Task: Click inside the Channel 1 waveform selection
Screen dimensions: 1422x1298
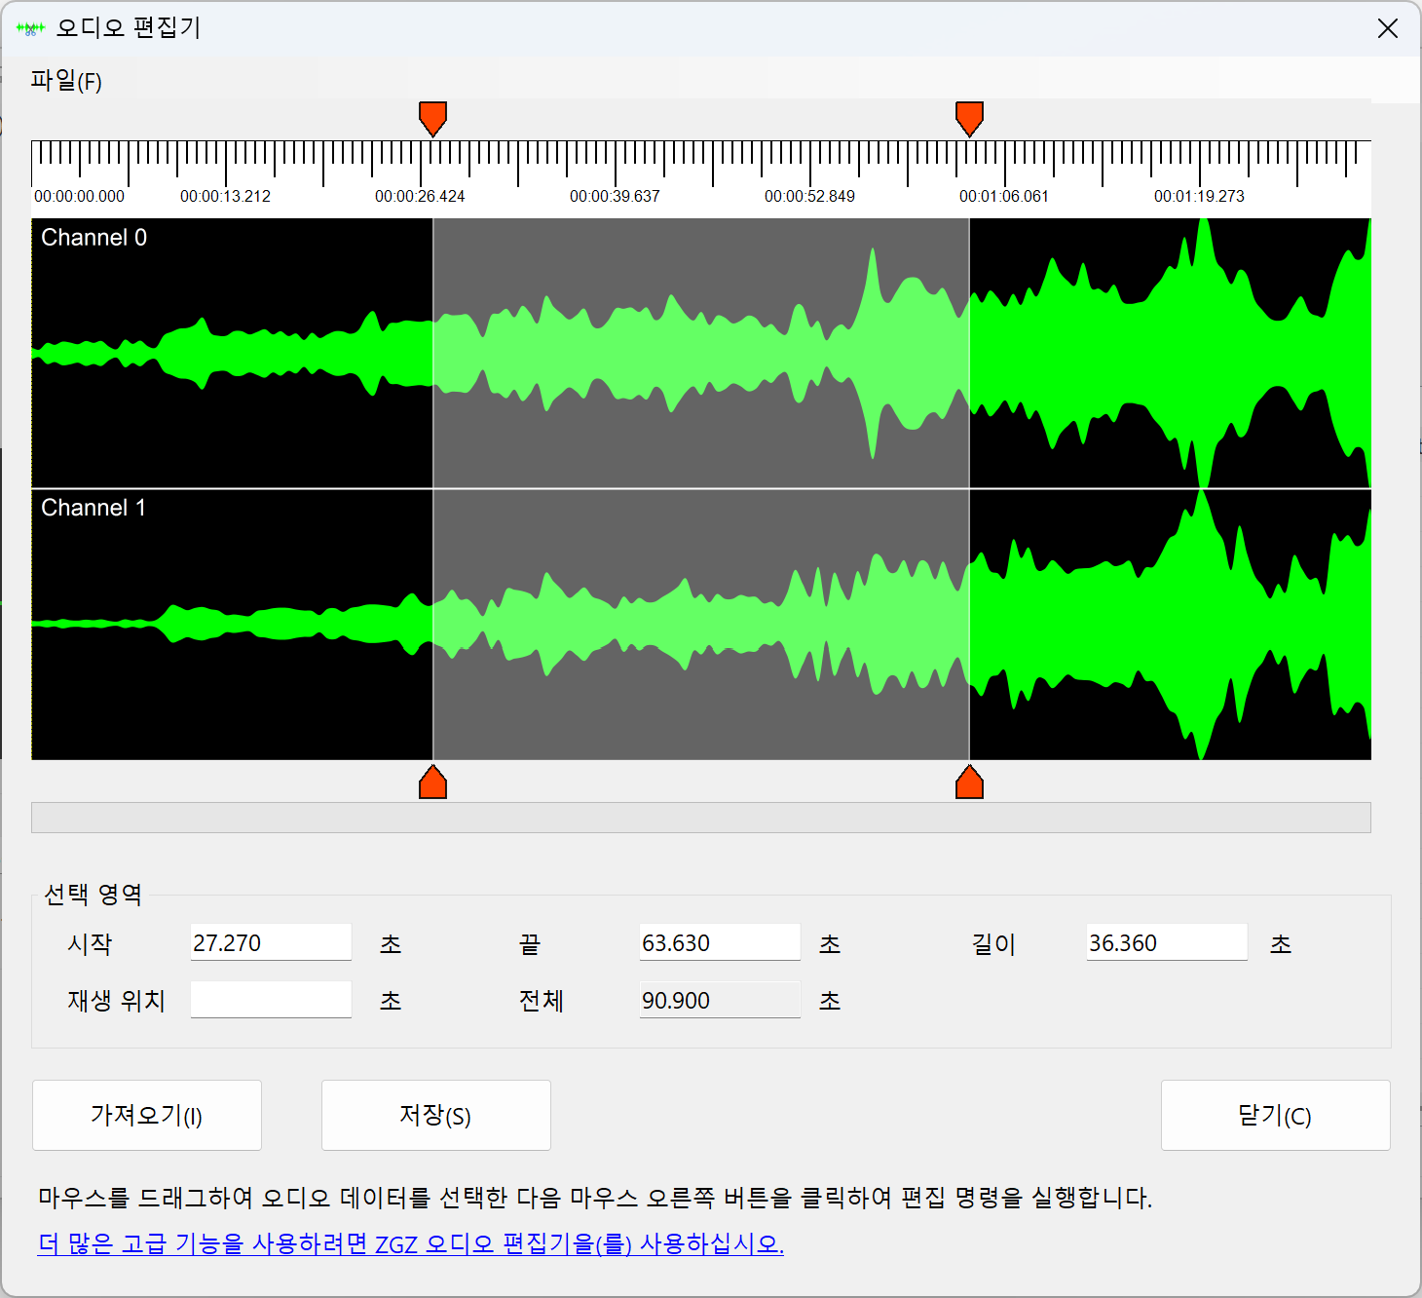Action: pyautogui.click(x=701, y=625)
